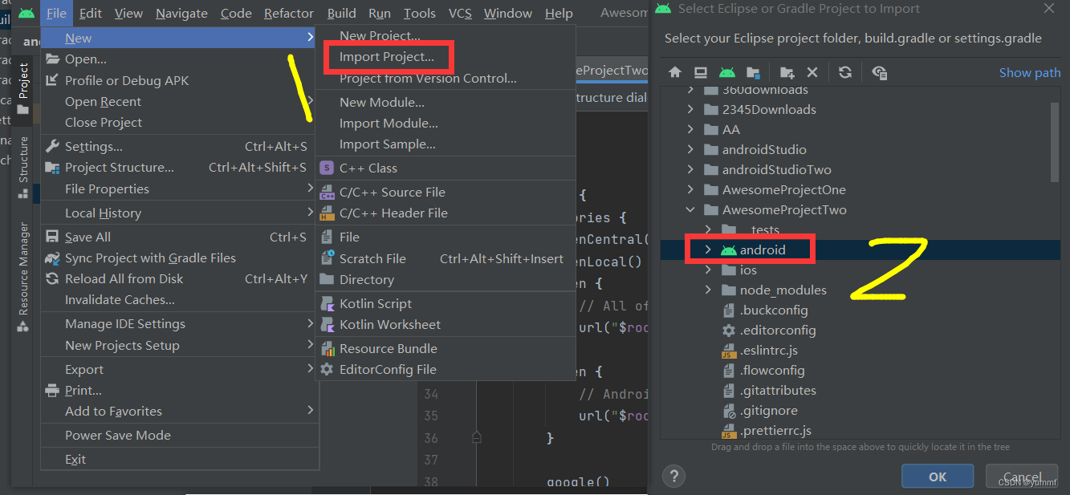Image resolution: width=1070 pixels, height=495 pixels.
Task: Click the Refresh icon in the dialog toolbar
Action: click(x=845, y=72)
